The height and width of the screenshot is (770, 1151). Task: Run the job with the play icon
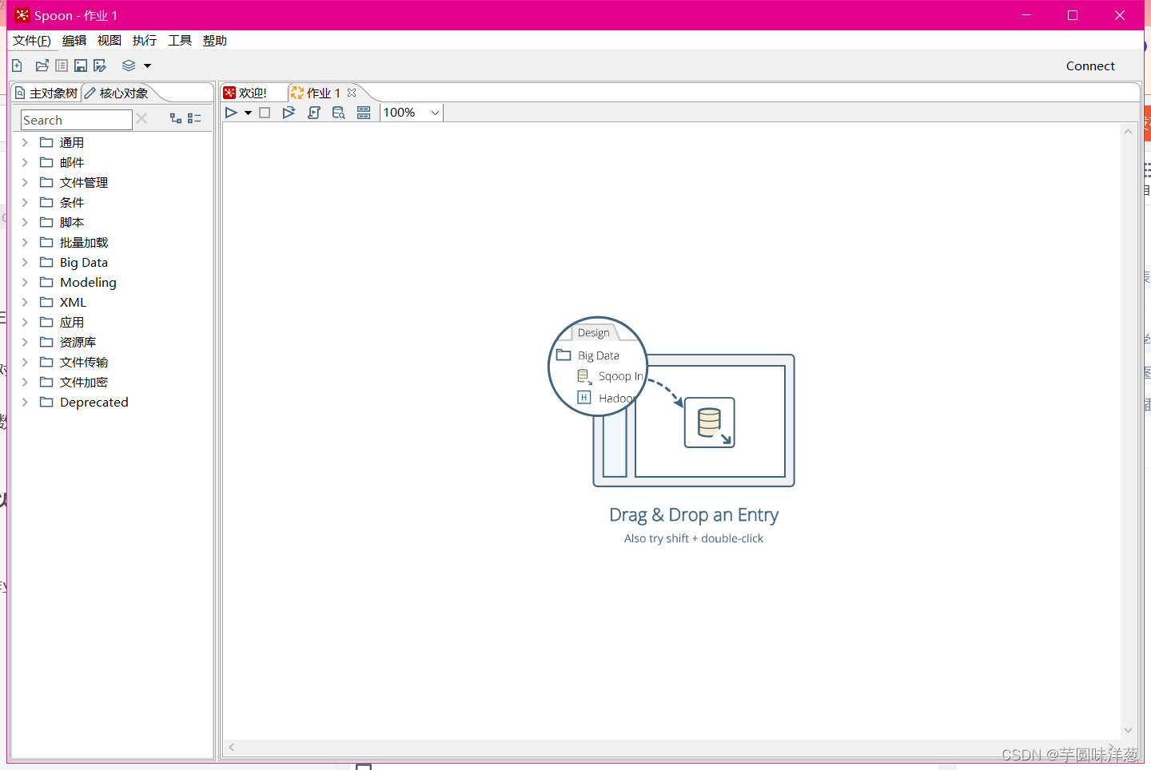[231, 113]
